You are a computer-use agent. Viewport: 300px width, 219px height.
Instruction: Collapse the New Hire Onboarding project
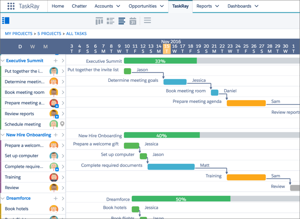coord(3,135)
